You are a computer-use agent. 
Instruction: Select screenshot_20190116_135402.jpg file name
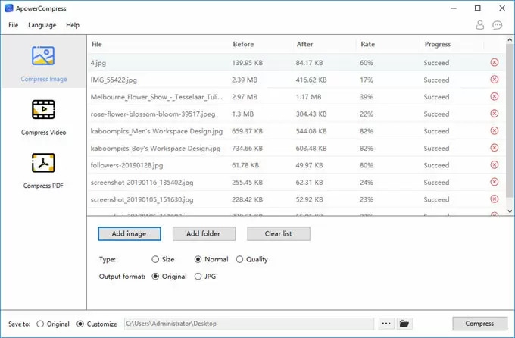pos(142,183)
